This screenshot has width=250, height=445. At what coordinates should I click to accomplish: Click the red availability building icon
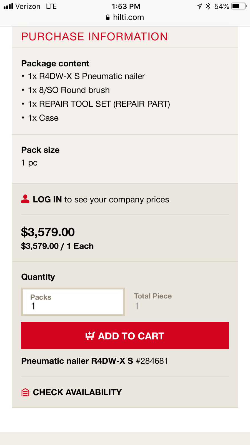click(x=25, y=392)
